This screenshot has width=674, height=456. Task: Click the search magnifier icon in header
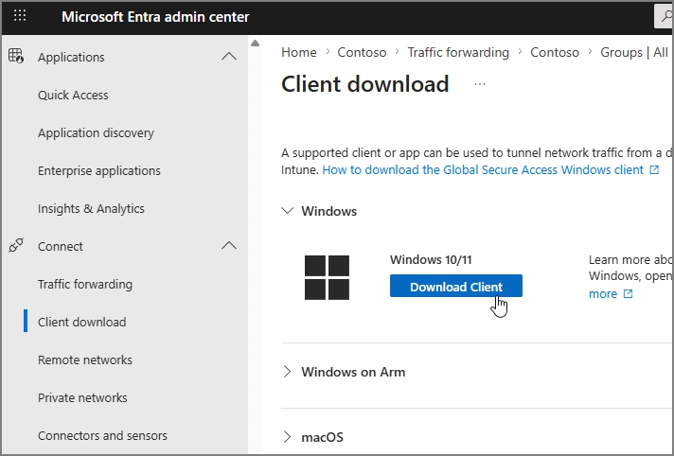[665, 16]
